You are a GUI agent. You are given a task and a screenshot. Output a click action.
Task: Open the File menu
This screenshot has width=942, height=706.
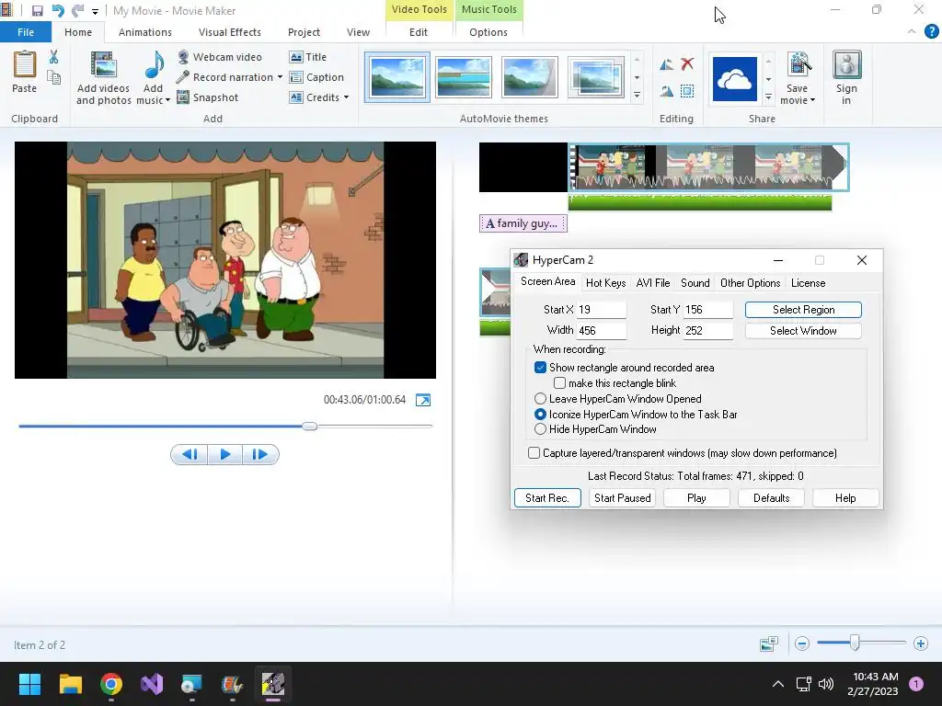[x=26, y=32]
